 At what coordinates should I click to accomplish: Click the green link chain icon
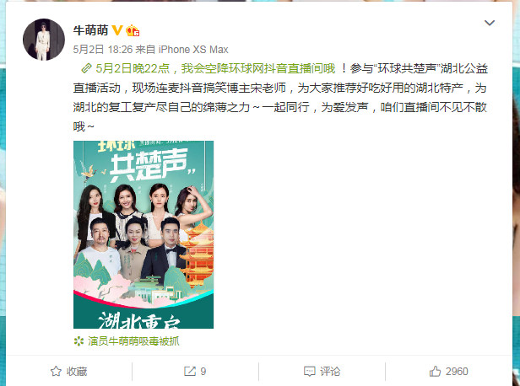(86, 68)
